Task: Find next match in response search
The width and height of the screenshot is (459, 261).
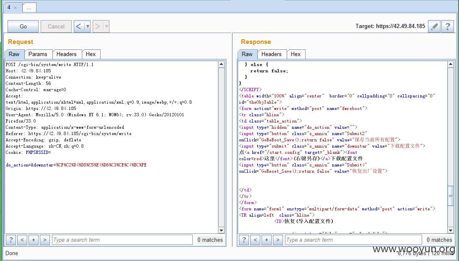Action: click(277, 240)
